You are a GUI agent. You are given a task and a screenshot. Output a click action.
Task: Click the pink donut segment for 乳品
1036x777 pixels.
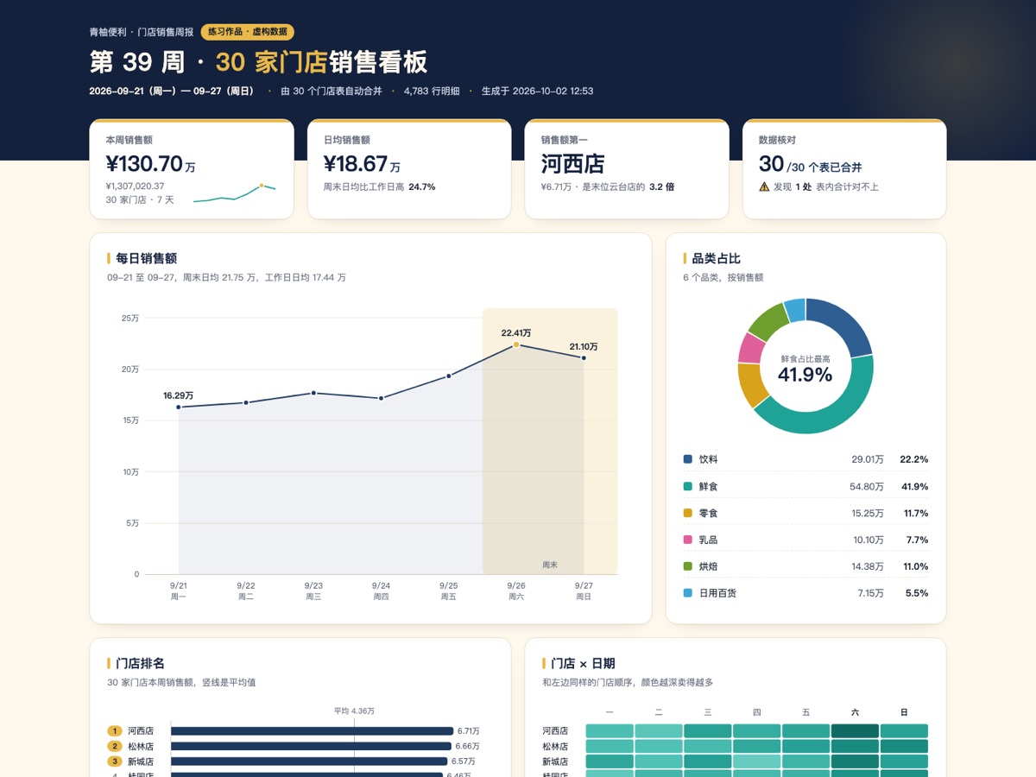750,348
